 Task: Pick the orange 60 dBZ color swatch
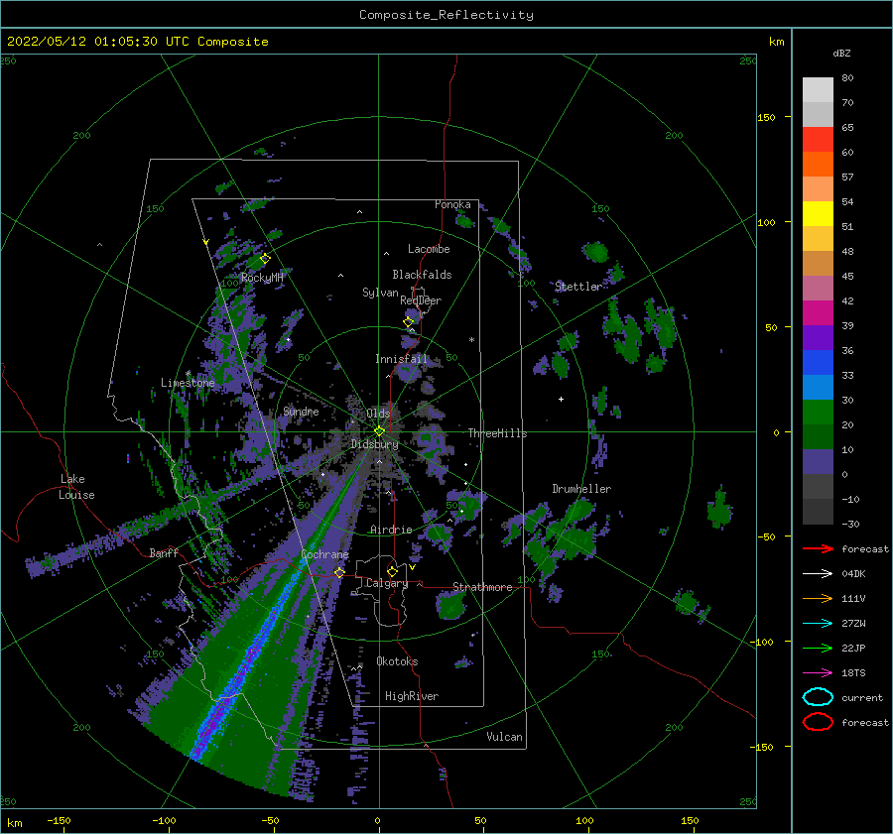[x=818, y=164]
